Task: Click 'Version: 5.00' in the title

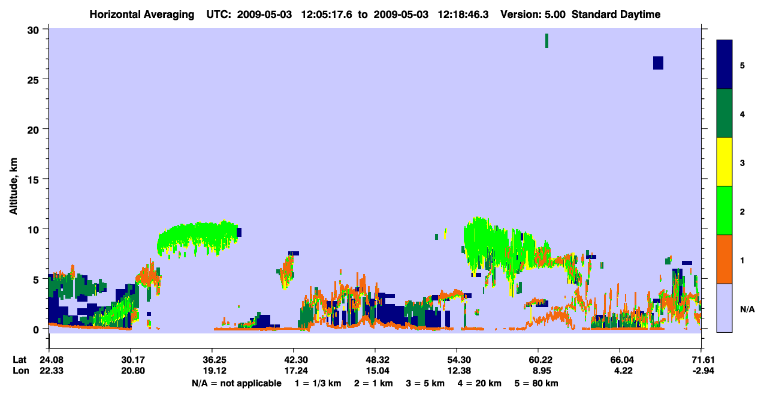Action: pyautogui.click(x=533, y=14)
